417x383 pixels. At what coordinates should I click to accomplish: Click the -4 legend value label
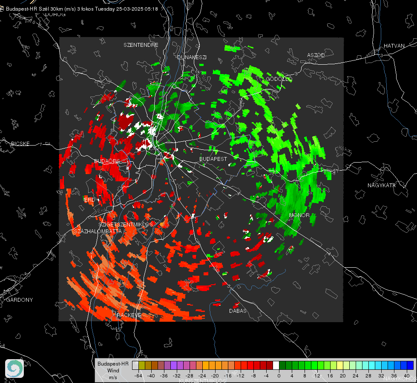pos(266,376)
